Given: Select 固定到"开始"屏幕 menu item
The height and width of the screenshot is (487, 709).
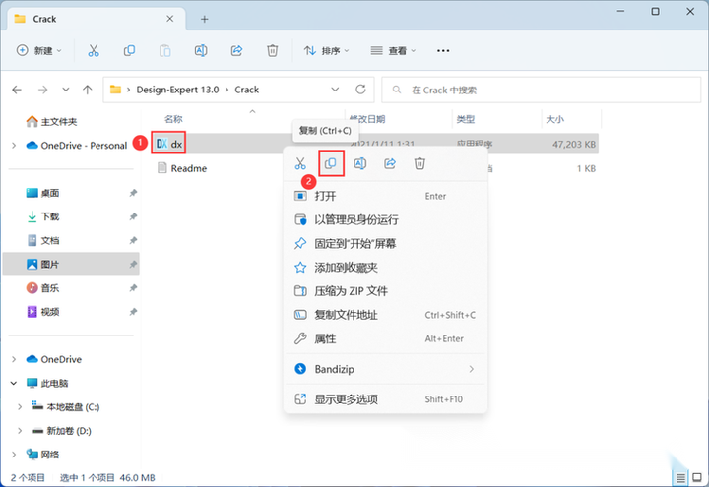Looking at the screenshot, I should [385, 244].
